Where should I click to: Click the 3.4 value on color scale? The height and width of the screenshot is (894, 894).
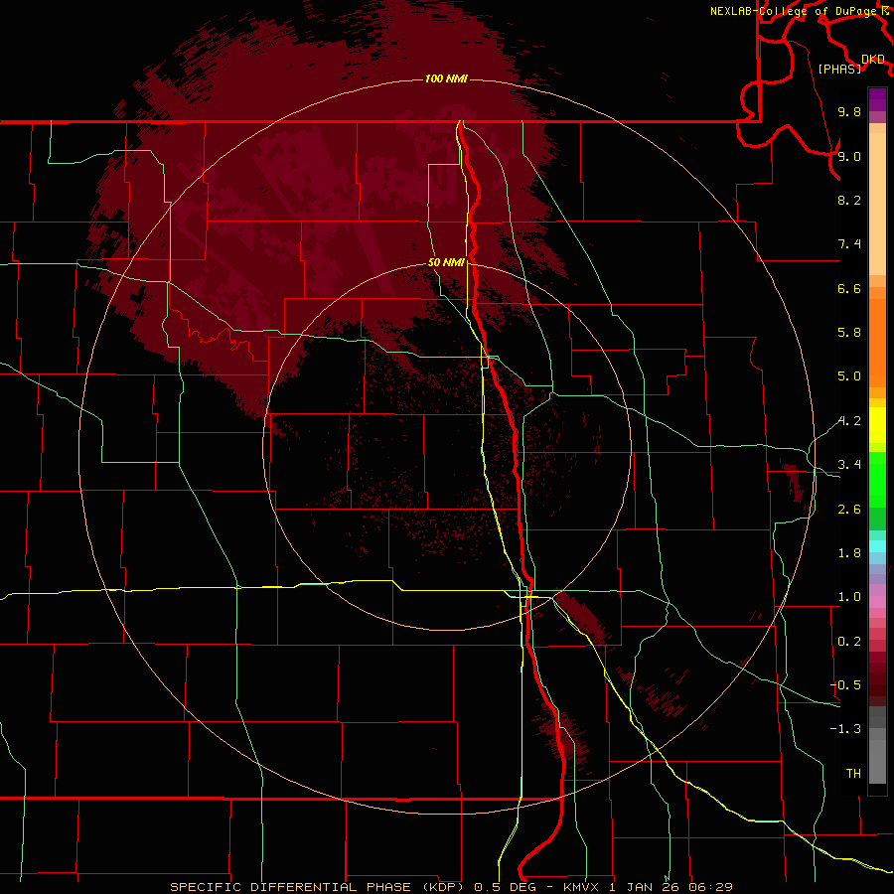[849, 465]
